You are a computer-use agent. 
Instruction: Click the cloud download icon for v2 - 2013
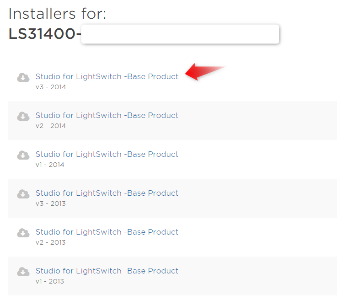23,233
